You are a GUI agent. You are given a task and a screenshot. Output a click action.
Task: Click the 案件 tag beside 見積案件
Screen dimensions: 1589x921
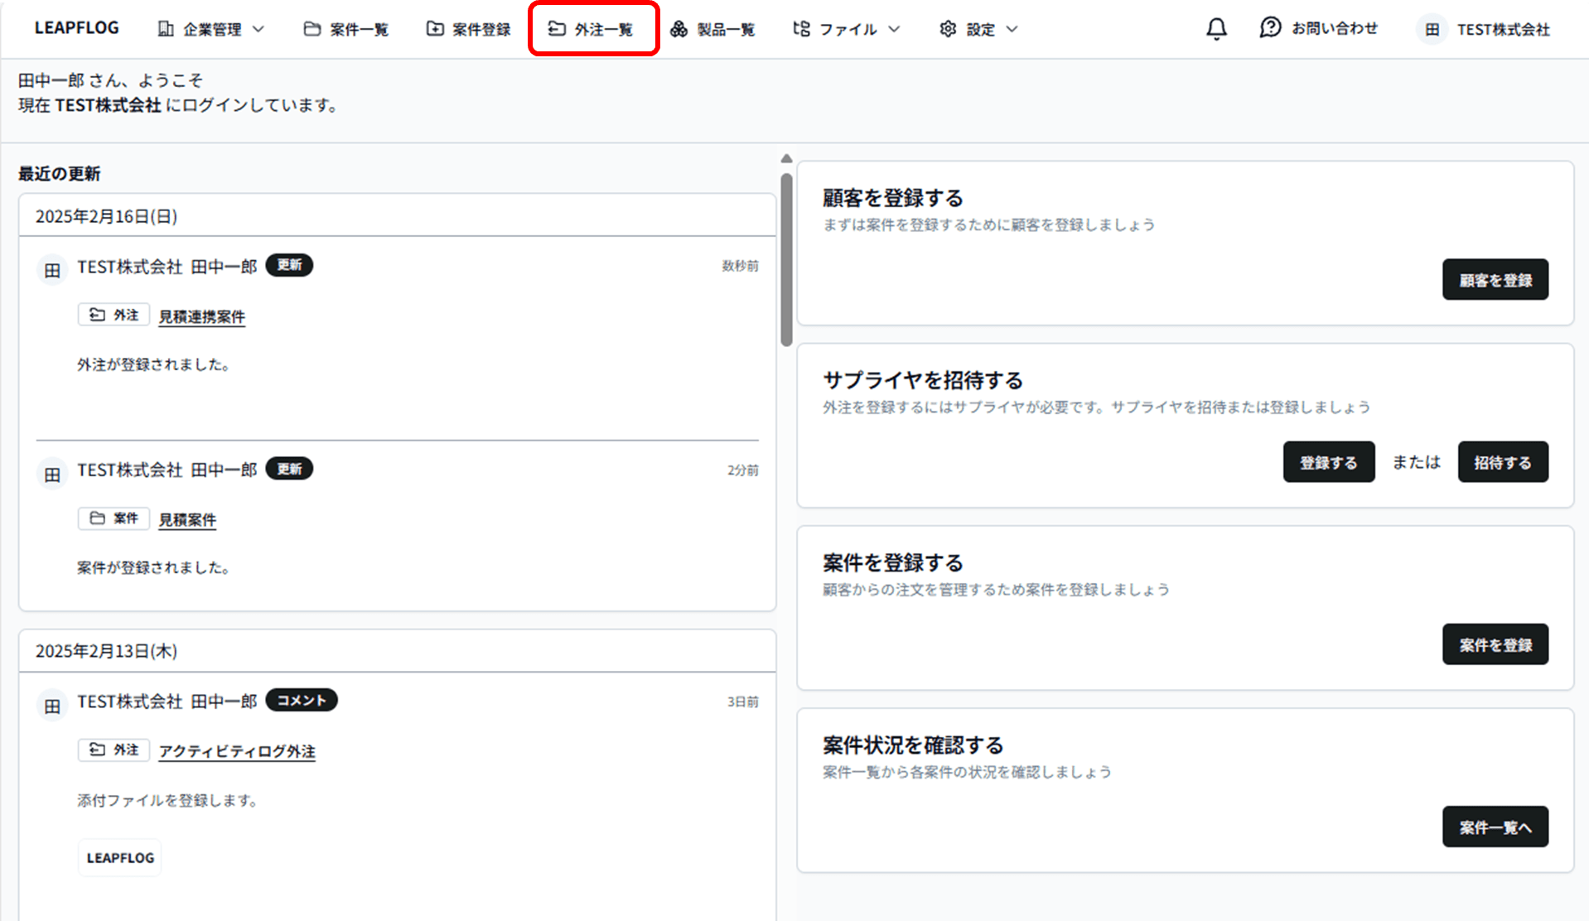[x=113, y=518]
